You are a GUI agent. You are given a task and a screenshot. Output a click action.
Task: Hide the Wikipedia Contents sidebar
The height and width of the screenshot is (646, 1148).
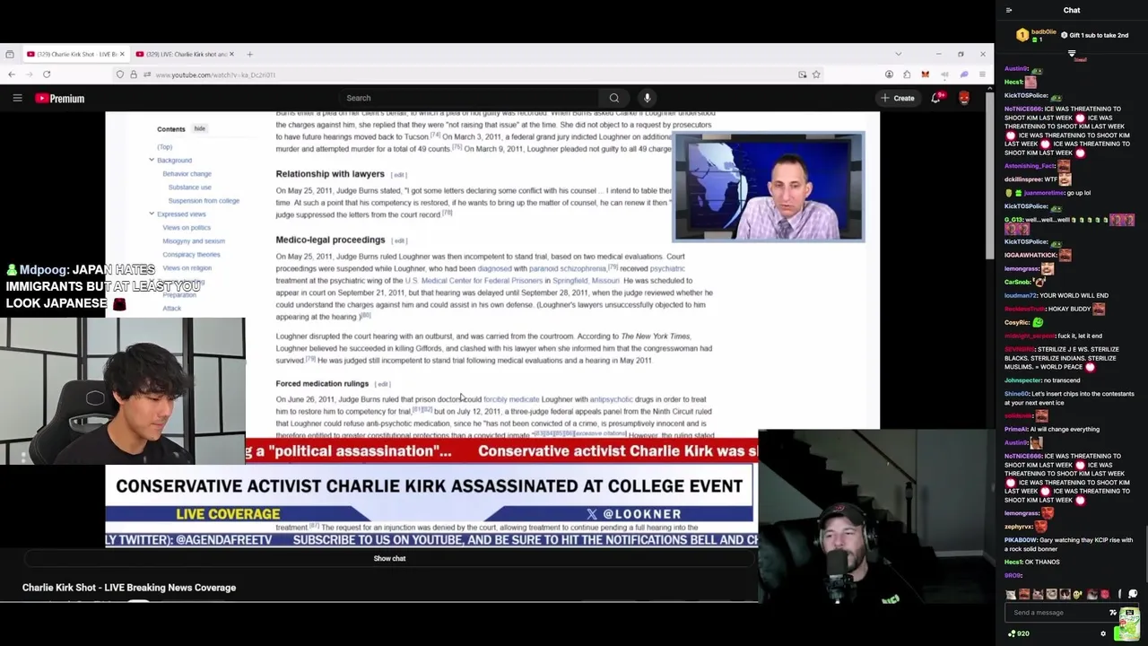[x=199, y=128]
